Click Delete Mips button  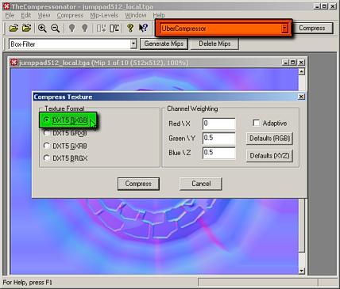(214, 44)
